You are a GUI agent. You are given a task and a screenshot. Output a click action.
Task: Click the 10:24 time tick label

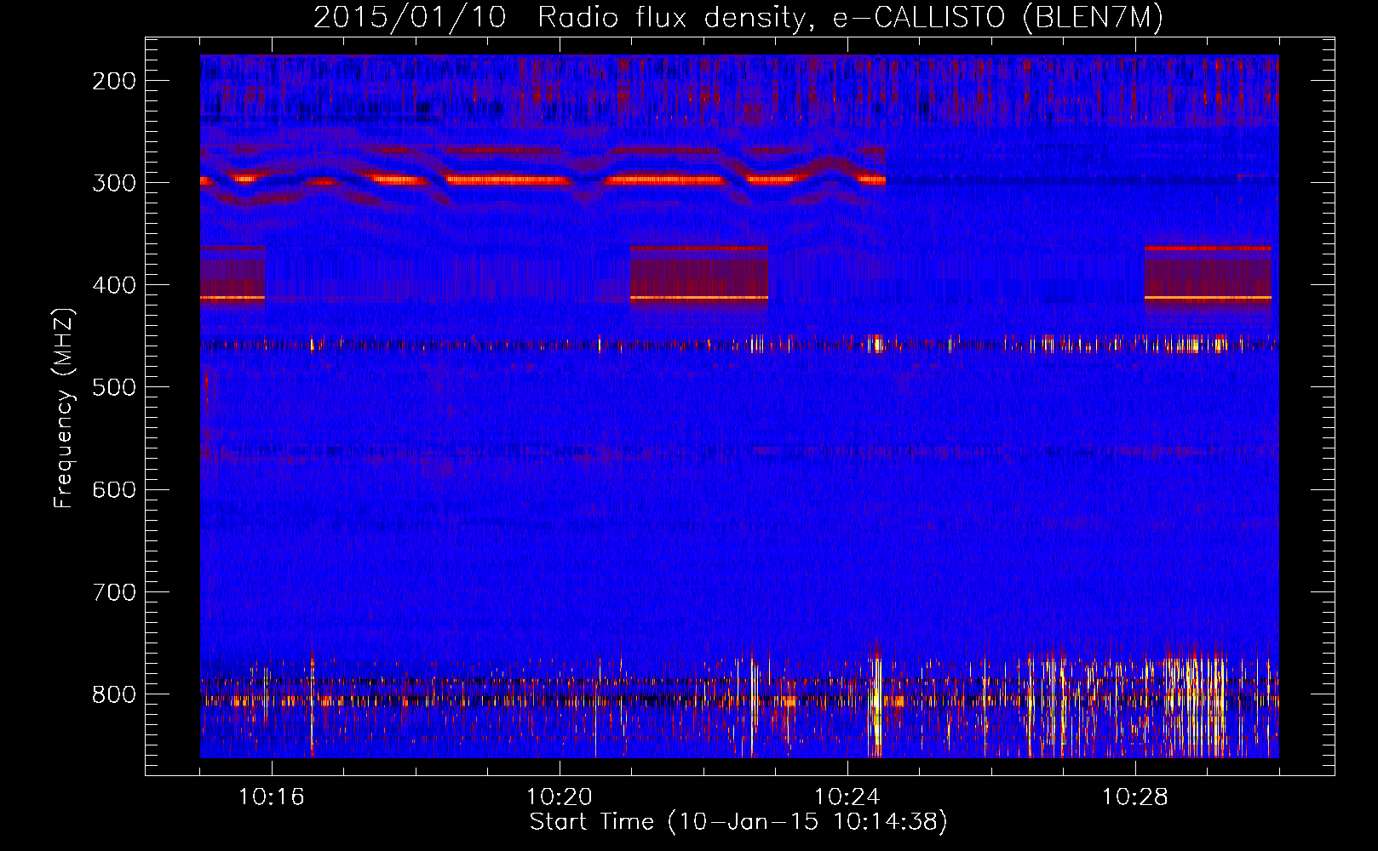click(847, 797)
